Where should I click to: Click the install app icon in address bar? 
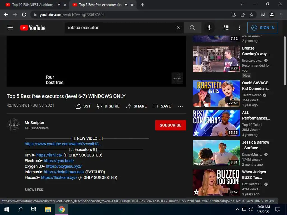point(234,15)
